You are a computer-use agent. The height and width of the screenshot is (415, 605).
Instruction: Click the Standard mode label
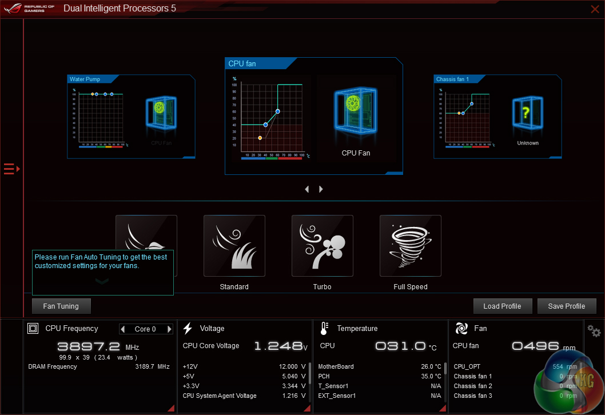[234, 286]
